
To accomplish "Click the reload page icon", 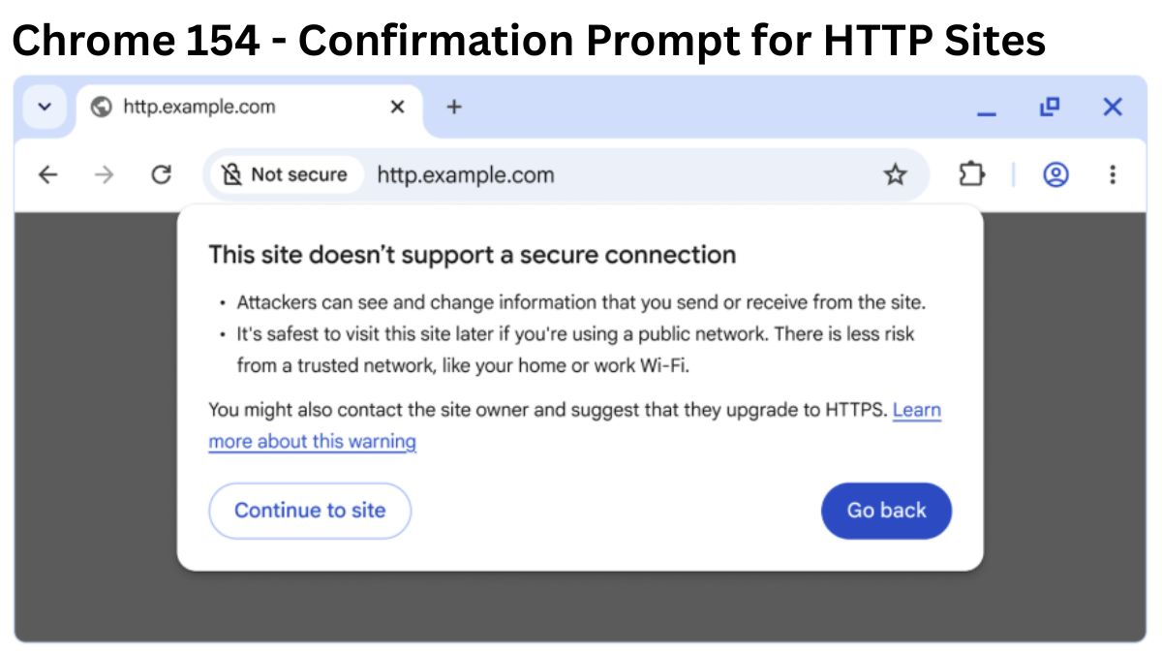I will 162,175.
